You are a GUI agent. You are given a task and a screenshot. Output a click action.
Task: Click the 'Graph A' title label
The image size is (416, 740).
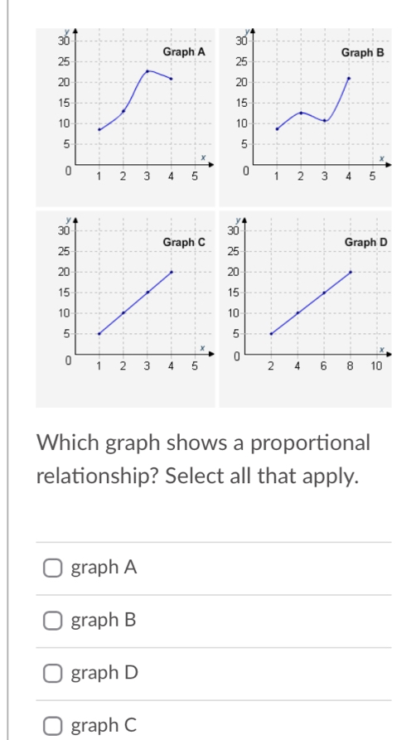click(x=184, y=52)
